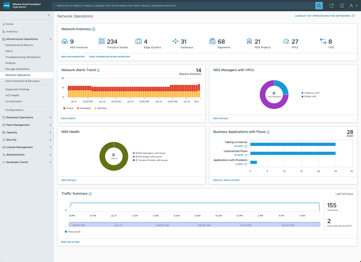Open notifications bell icon

(x=342, y=6)
